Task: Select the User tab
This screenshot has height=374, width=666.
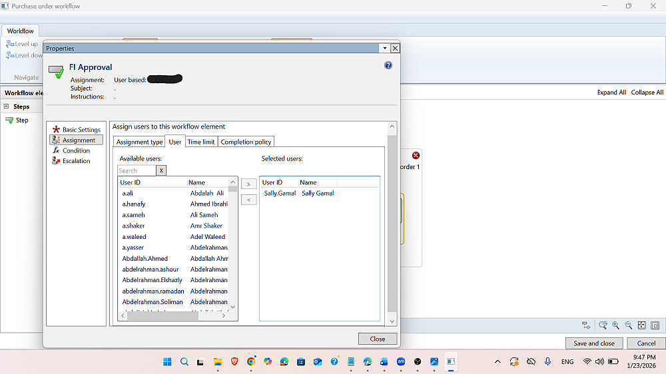Action: coord(175,142)
